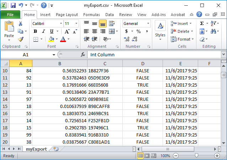
Task: Click the Orientation text angle icon
Action: coord(106,39)
